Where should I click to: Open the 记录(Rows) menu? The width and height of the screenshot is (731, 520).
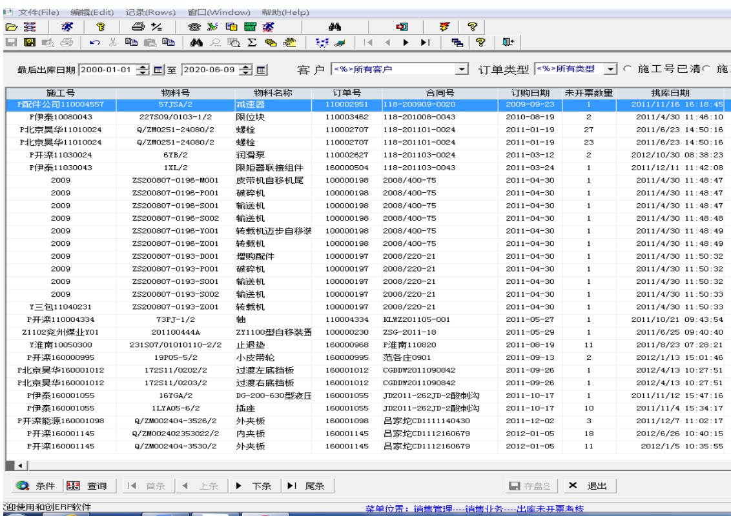coord(150,13)
